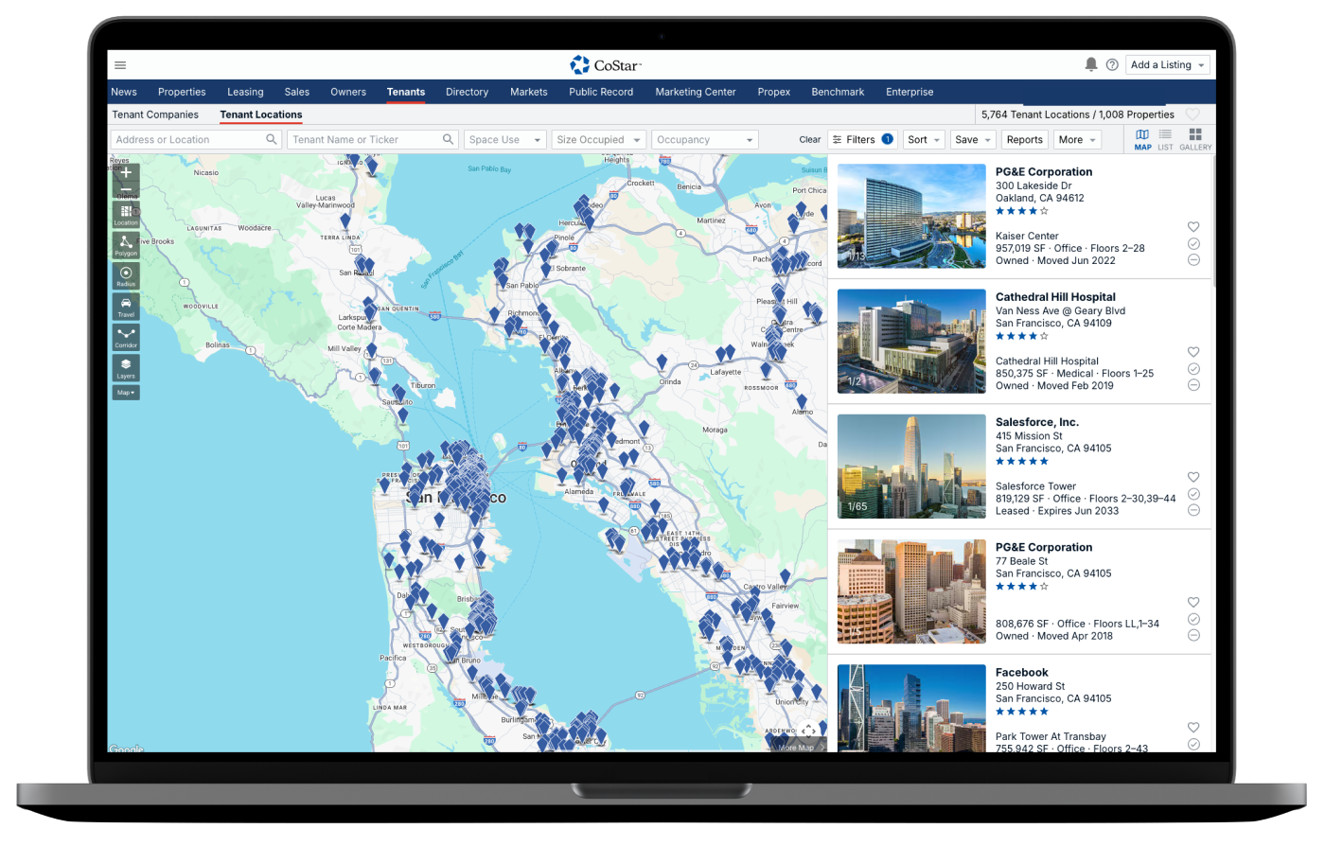Viewport: 1325px width, 846px height.
Task: Check the select circle for Cathedral Hill Hospital
Action: (1193, 368)
